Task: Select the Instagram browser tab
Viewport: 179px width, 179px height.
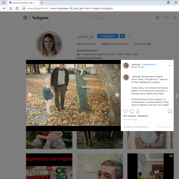Action: (23, 3)
